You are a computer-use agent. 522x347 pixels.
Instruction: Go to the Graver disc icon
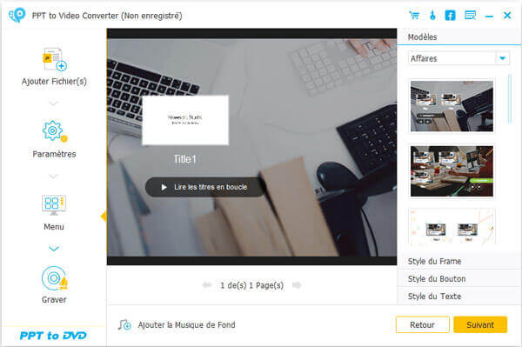pyautogui.click(x=54, y=278)
